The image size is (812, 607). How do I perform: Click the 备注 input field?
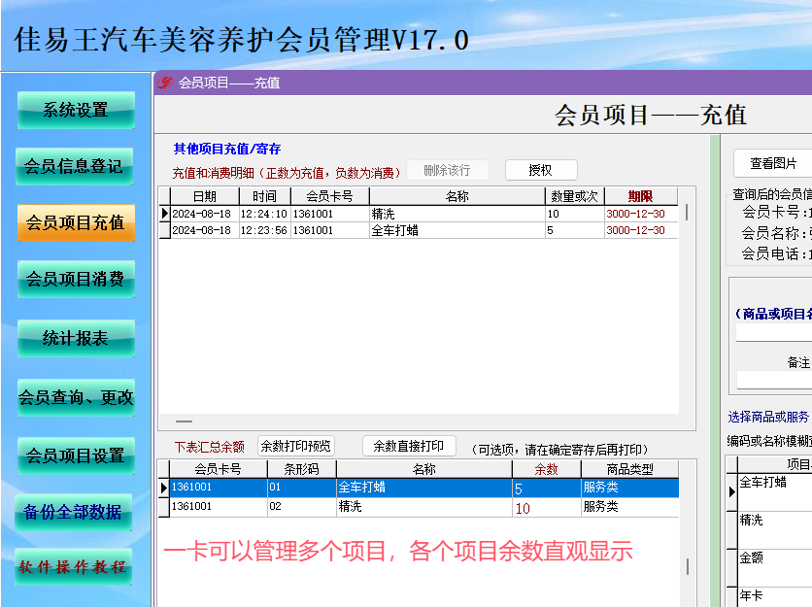(774, 380)
